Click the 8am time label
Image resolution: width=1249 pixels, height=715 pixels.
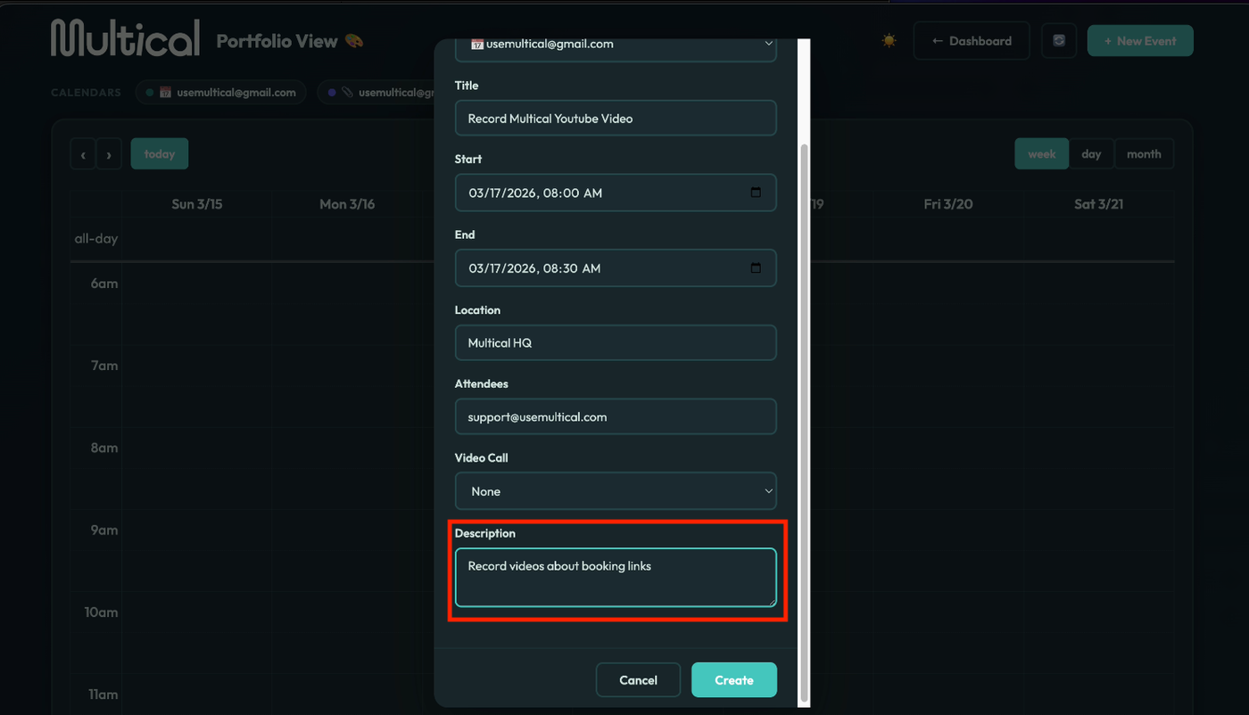click(x=103, y=448)
